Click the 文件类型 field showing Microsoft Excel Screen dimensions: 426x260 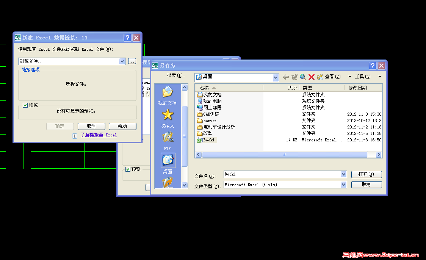(282, 185)
